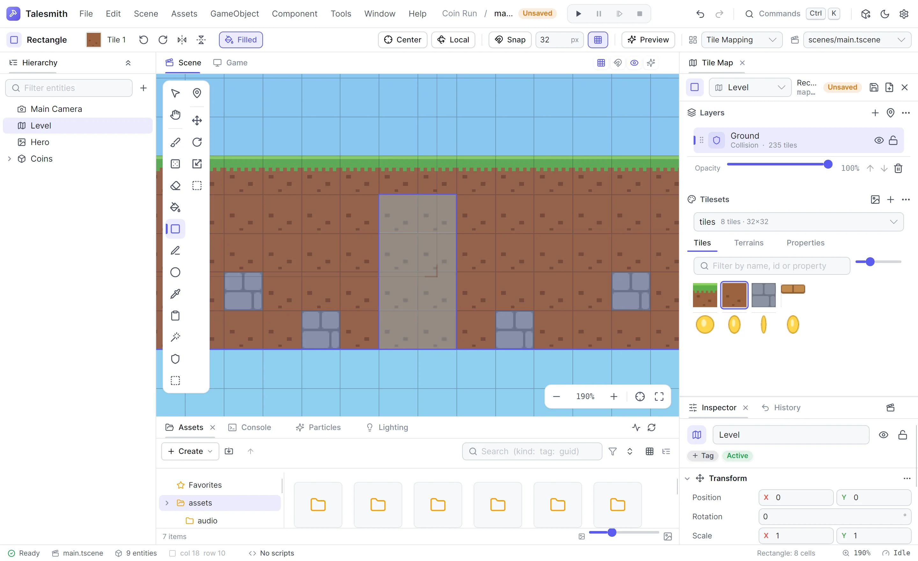Open the scenes/main.tscene dropdown
Screen dimensions: 918x561
(857, 40)
